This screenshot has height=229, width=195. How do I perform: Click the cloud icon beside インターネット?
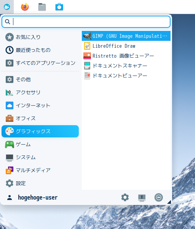click(x=10, y=105)
